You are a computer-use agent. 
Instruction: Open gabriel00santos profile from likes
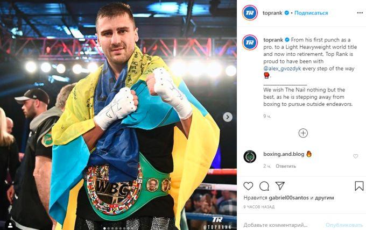point(288,198)
